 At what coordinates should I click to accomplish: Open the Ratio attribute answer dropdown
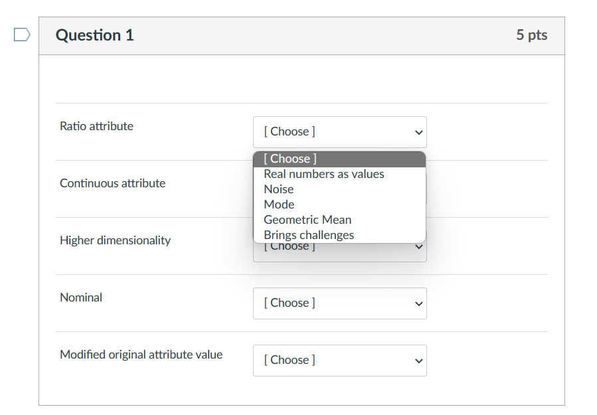pos(339,132)
